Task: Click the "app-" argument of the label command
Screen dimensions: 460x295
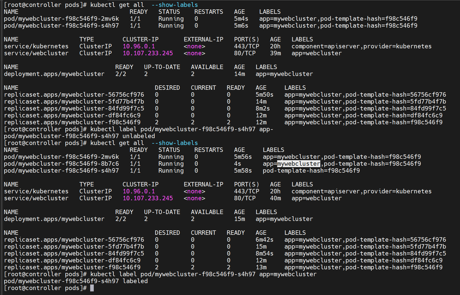Action: click(x=266, y=129)
